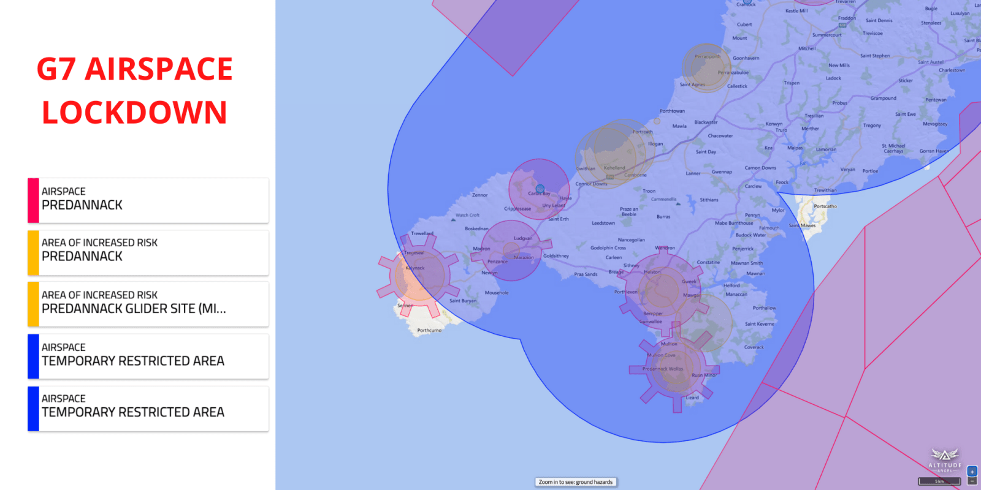Open the Predannack Glider Site risk entry
This screenshot has height=490, width=981.
(x=148, y=304)
